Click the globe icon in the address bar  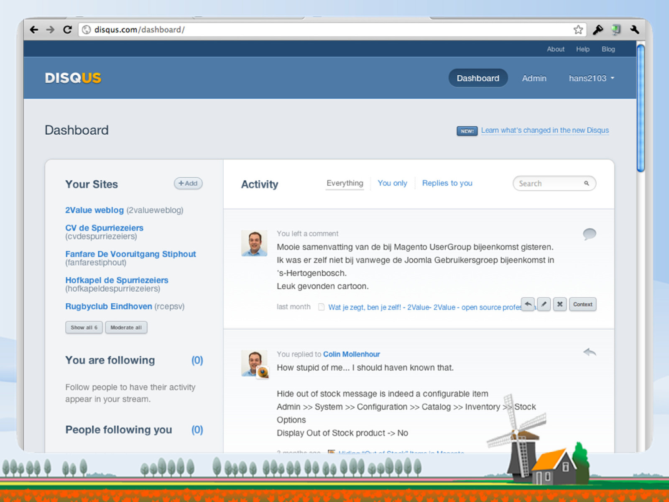(x=87, y=30)
